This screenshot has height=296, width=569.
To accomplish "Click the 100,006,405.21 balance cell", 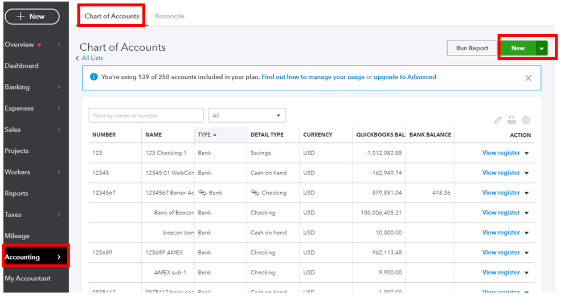I will coord(381,213).
